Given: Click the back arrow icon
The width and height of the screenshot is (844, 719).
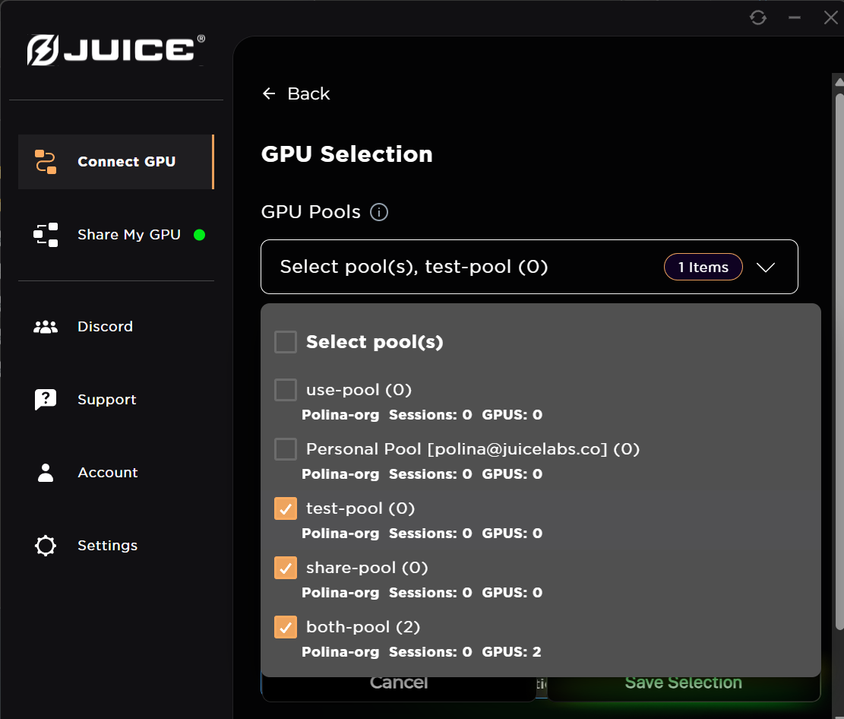Looking at the screenshot, I should point(269,93).
